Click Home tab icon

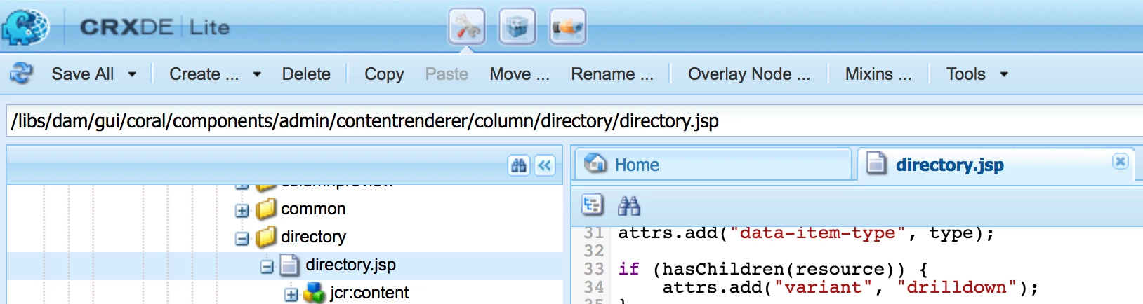596,163
